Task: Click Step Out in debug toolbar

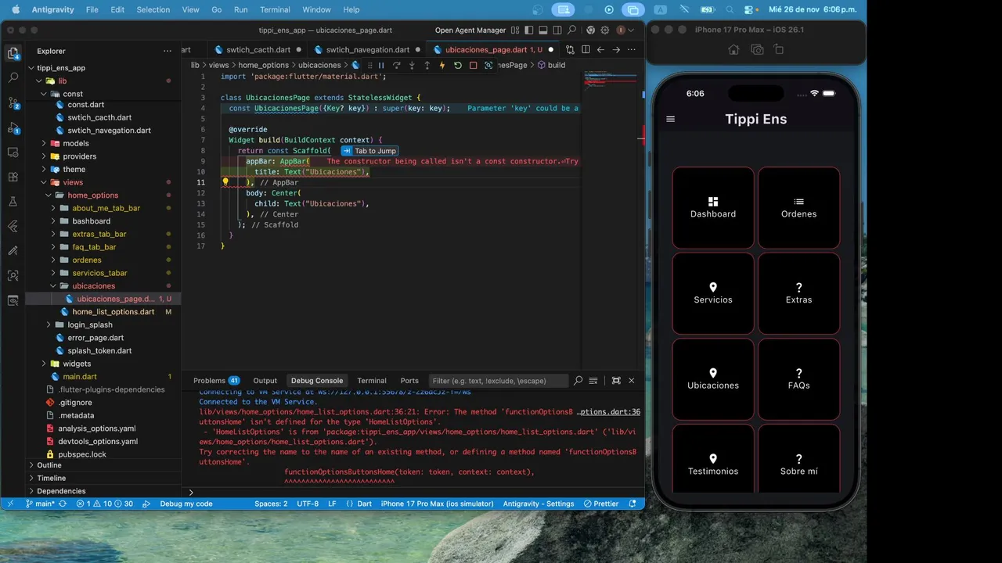Action: tap(427, 66)
